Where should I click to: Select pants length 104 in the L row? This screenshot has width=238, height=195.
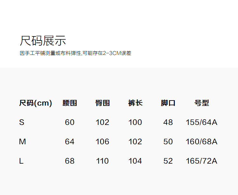[x=135, y=161]
